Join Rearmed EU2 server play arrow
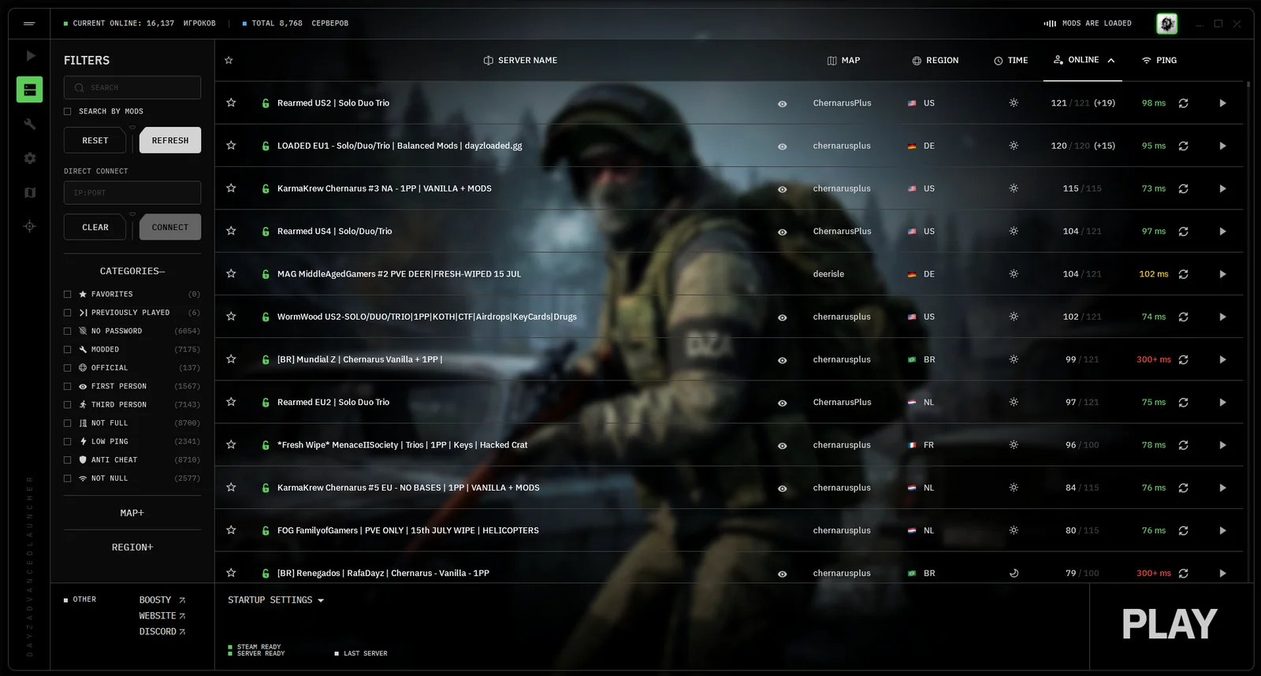Image resolution: width=1261 pixels, height=676 pixels. click(x=1222, y=403)
